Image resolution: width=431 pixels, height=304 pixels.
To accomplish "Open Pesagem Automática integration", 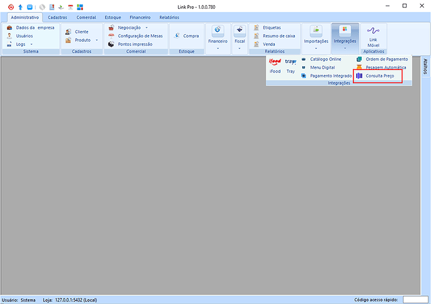I will [x=381, y=67].
